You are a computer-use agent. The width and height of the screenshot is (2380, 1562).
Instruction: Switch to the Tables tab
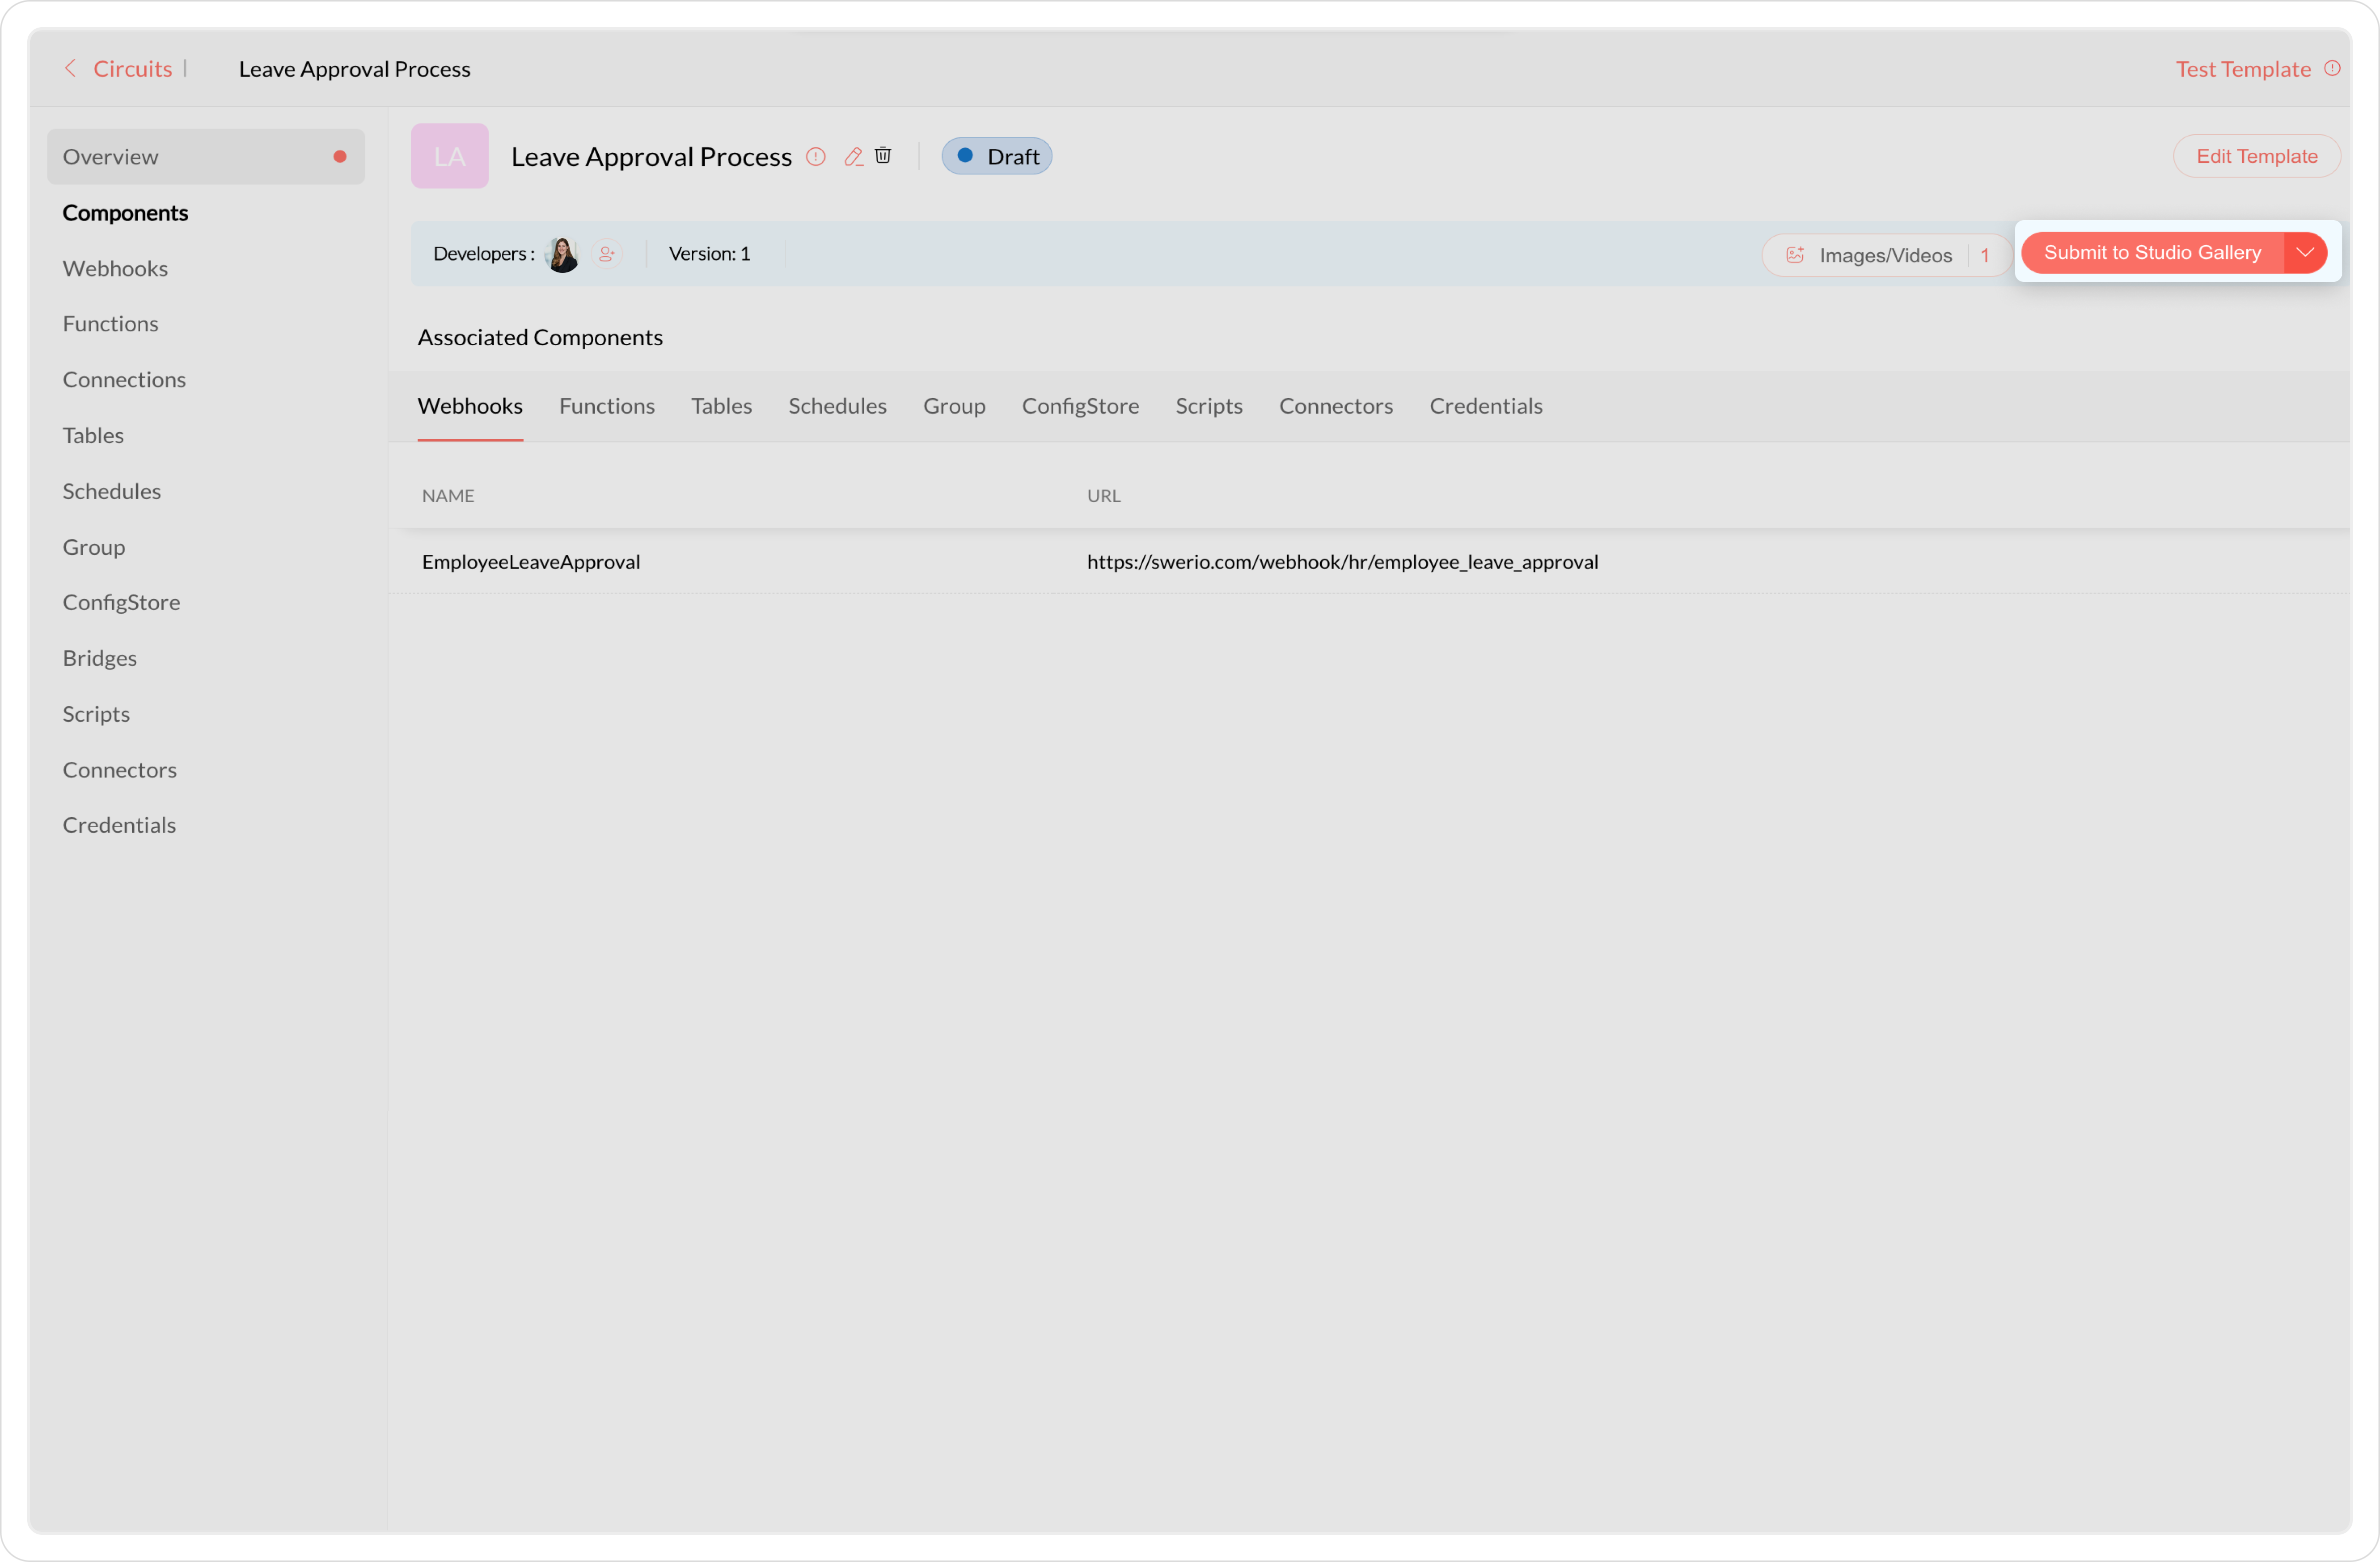(x=721, y=406)
